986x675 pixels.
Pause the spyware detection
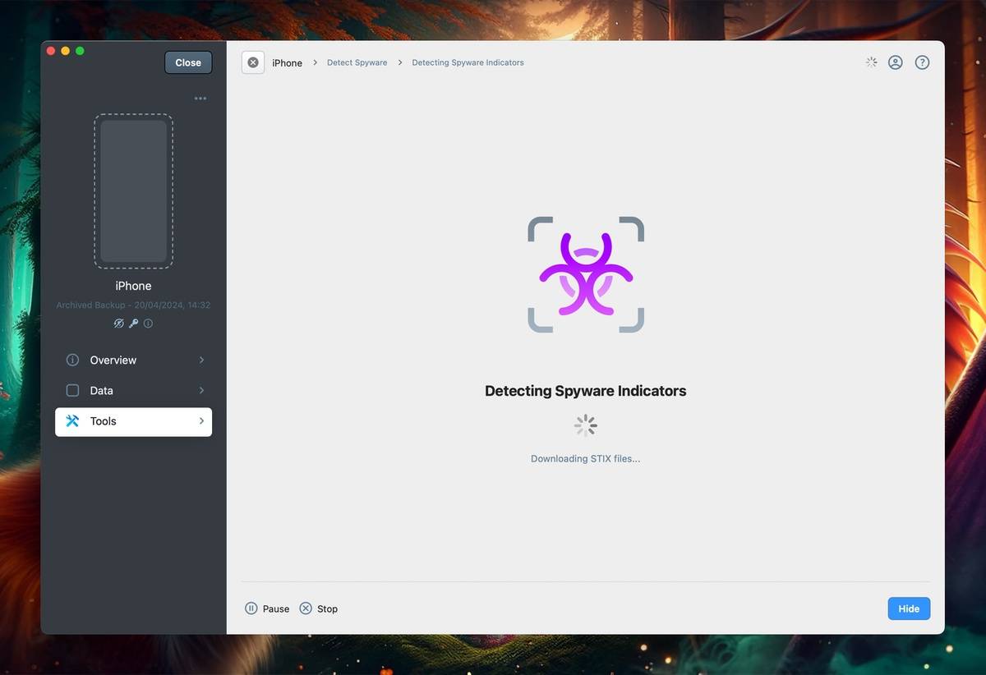coord(267,608)
